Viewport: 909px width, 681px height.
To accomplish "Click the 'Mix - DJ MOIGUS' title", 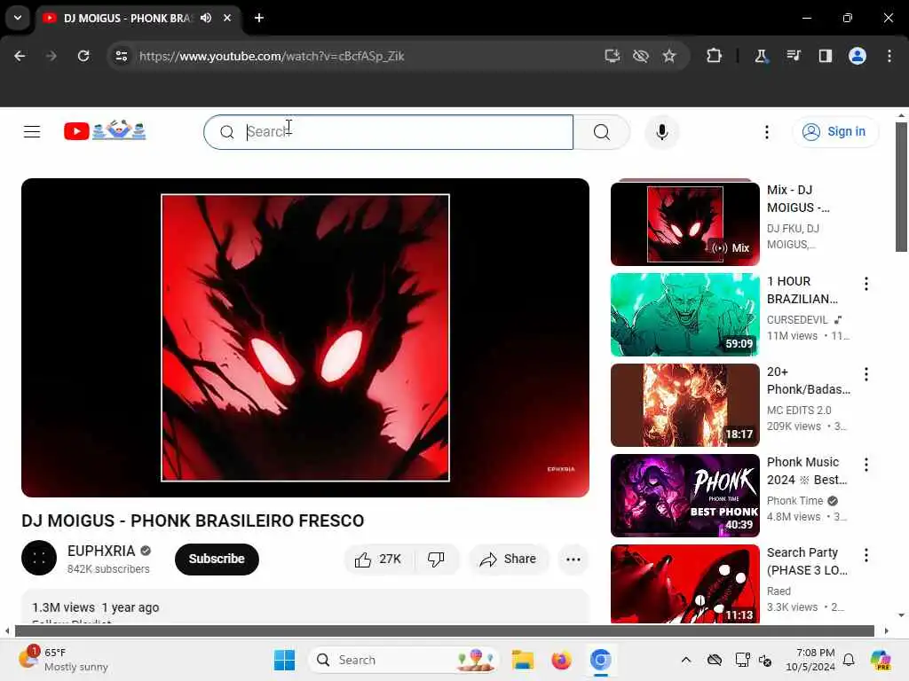I will [x=798, y=199].
